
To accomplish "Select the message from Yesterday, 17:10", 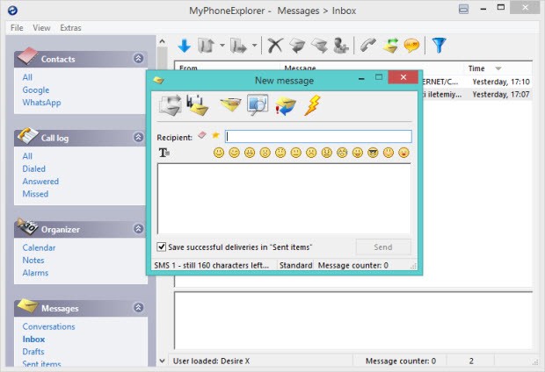I will click(476, 82).
